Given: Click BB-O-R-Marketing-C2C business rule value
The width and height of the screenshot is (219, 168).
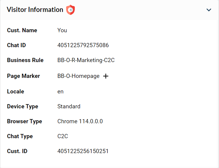Looking at the screenshot, I should point(86,60).
